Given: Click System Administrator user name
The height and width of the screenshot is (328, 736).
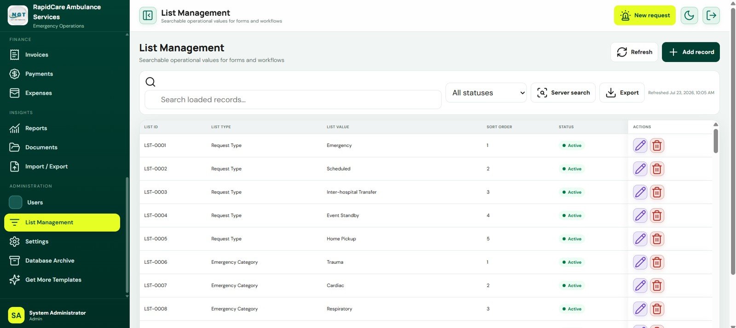Looking at the screenshot, I should click(x=57, y=313).
